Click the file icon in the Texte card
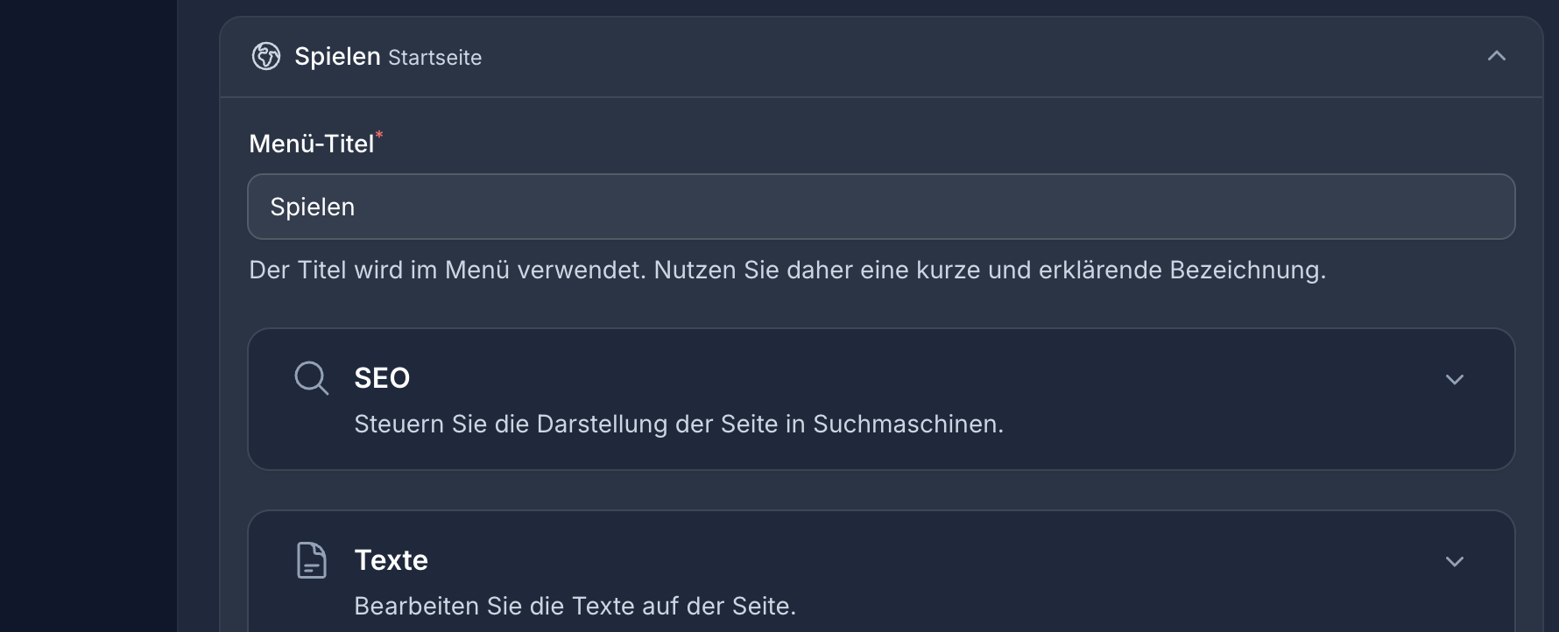 coord(311,560)
